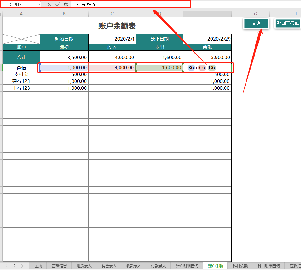Image resolution: width=301 pixels, height=270 pixels.
Task: Select 微信 支出 cell 1,600.00
Action: [x=159, y=68]
